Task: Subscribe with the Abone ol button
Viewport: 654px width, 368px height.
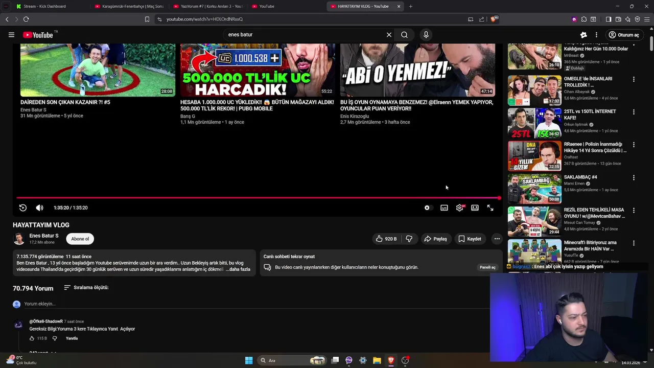Action: pyautogui.click(x=80, y=239)
